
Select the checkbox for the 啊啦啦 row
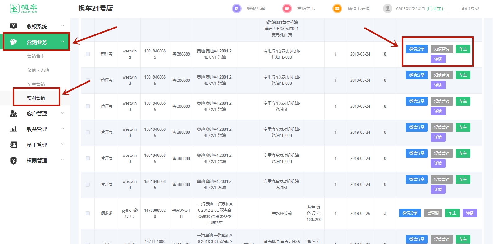88,214
